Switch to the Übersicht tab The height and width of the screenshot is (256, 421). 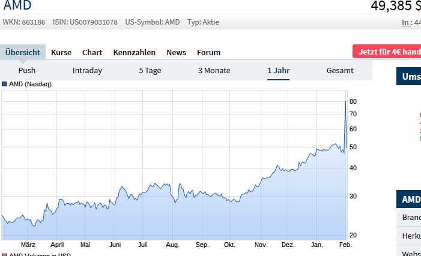(x=23, y=52)
